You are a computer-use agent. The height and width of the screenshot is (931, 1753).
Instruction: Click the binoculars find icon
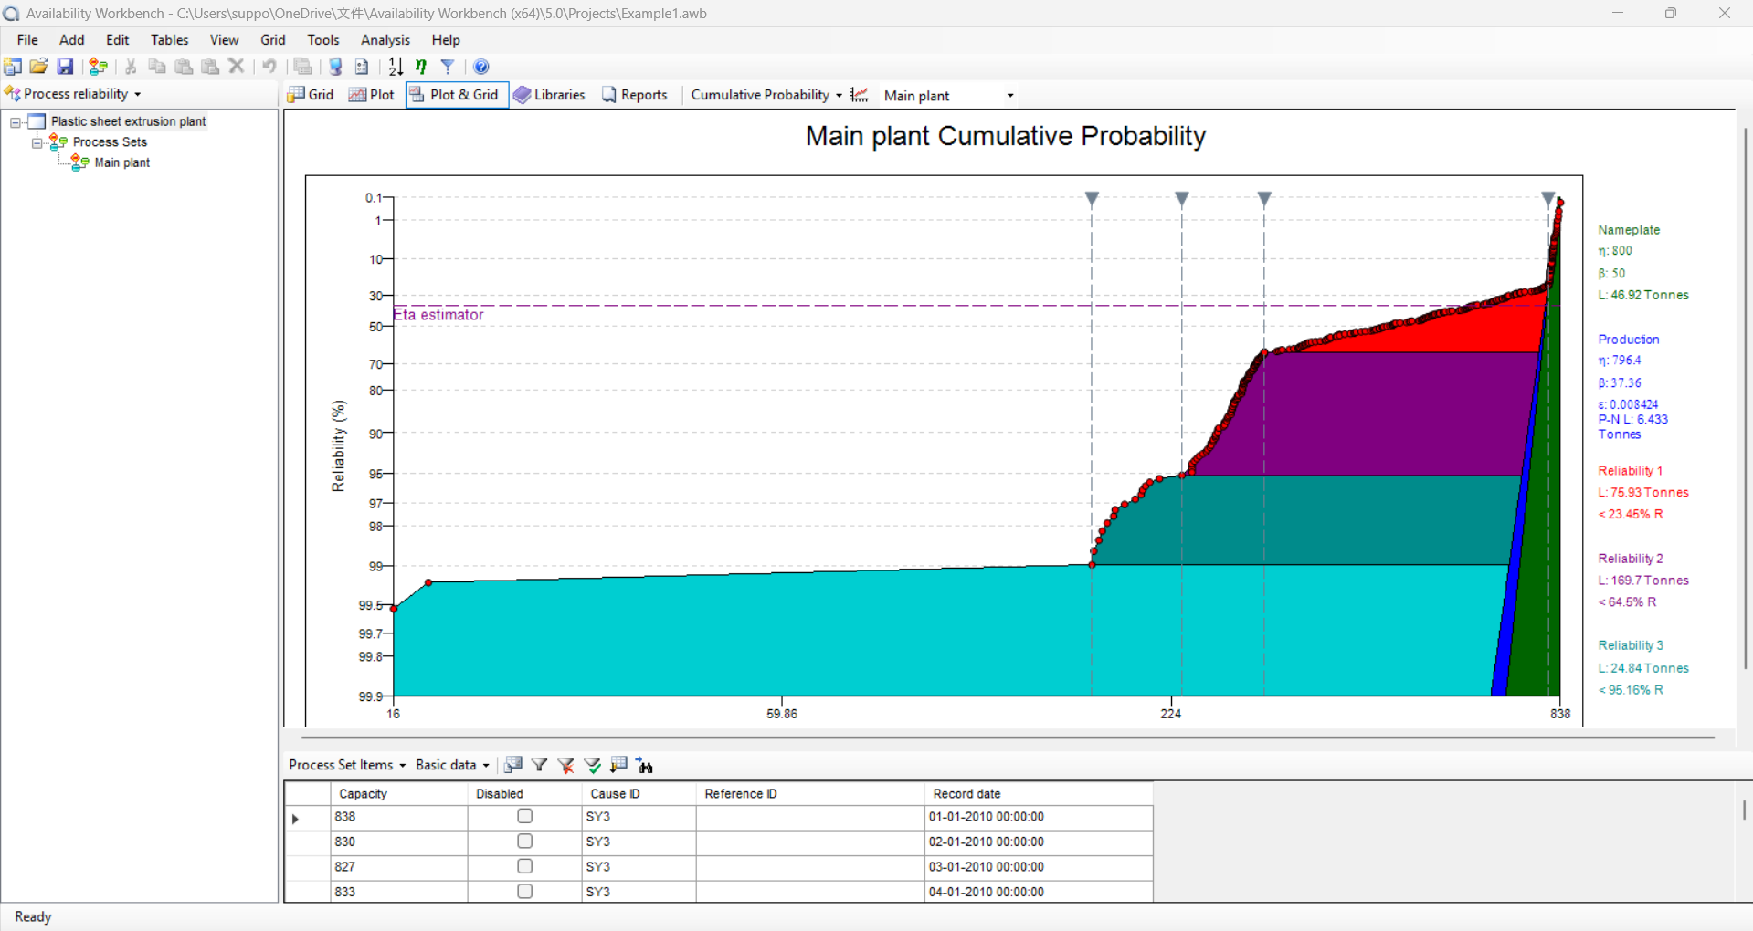[x=645, y=765]
